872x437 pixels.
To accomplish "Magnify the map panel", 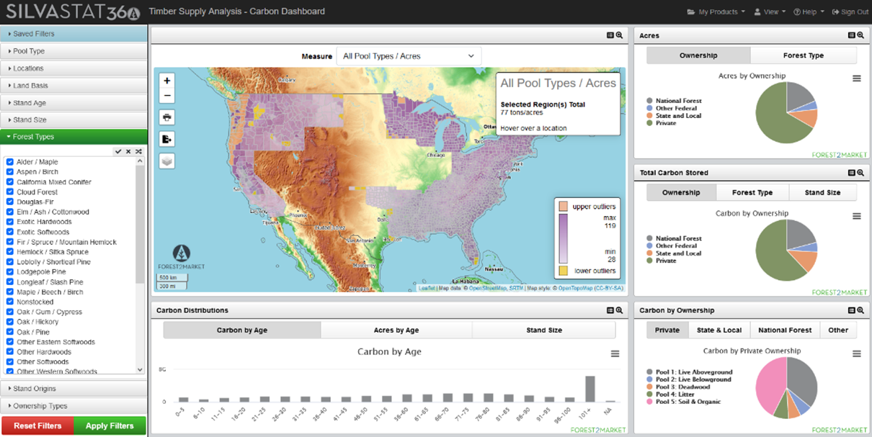I will (x=619, y=35).
